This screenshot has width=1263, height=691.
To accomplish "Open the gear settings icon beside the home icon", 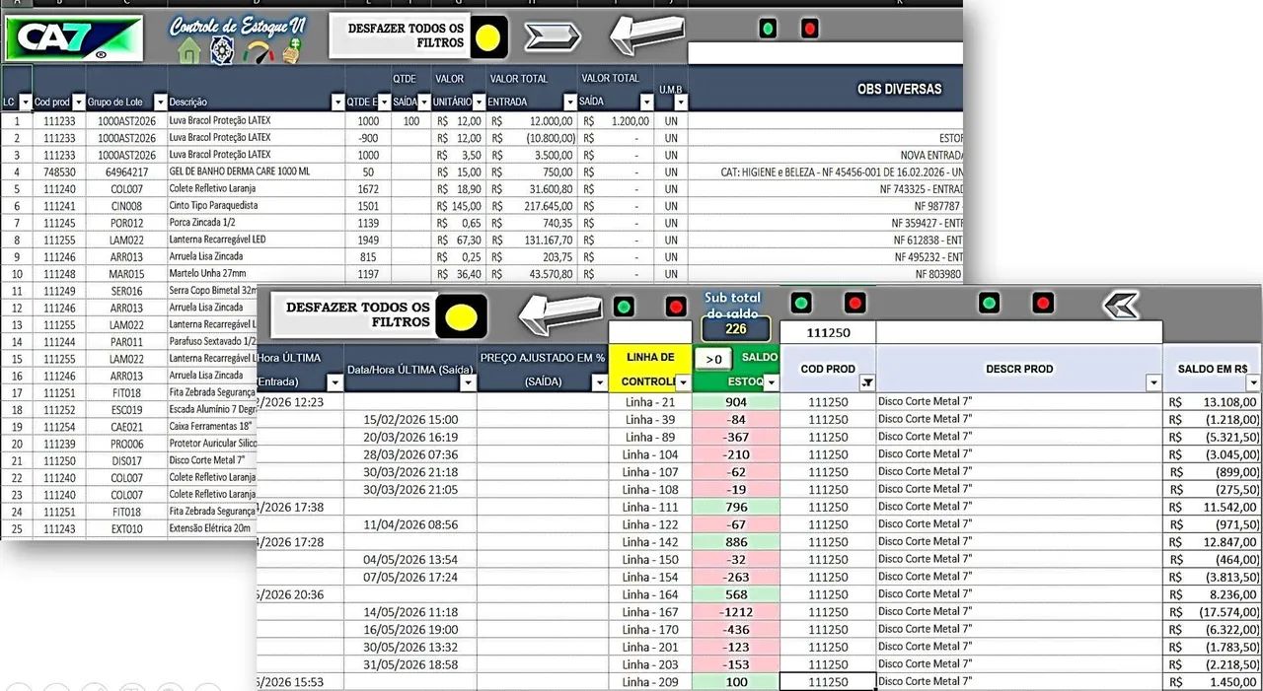I will (223, 52).
